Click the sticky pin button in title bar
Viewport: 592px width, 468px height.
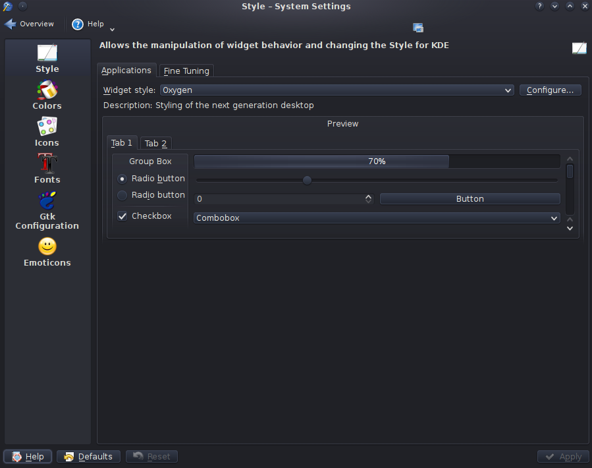coord(22,6)
